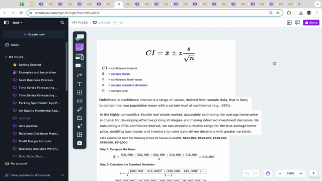This screenshot has height=181, width=322.
Task: Select the link tool
Action: click(79, 101)
